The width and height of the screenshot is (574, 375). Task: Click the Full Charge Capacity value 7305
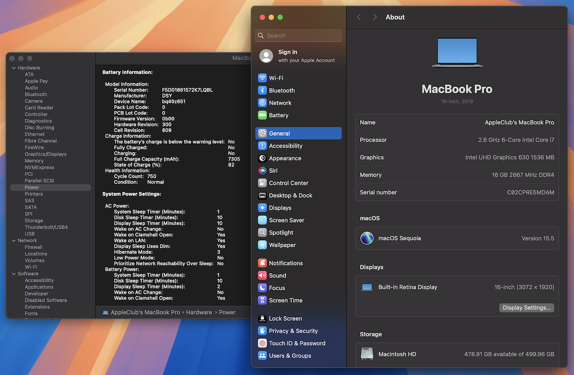click(x=234, y=159)
